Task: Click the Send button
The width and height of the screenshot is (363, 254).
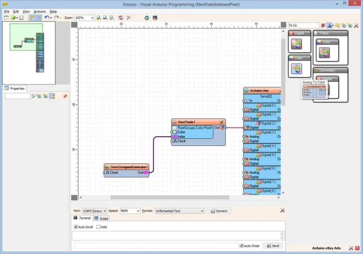Action: (x=273, y=246)
